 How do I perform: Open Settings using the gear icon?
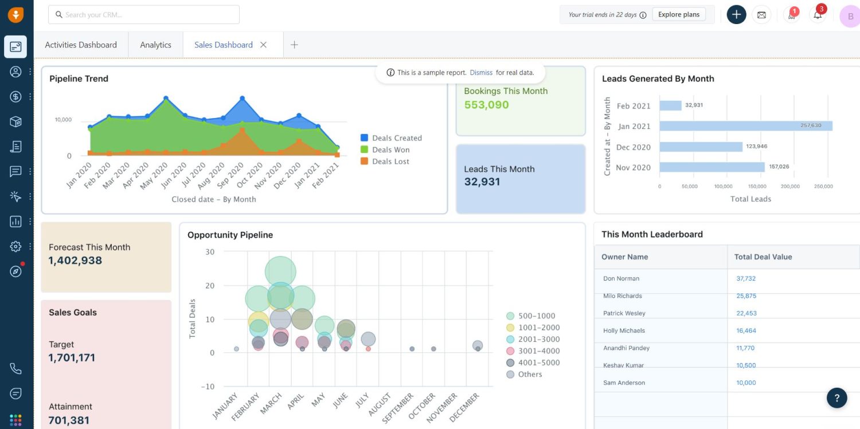coord(15,246)
